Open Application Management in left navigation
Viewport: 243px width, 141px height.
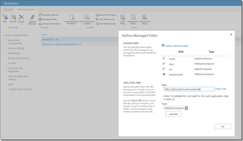click(x=15, y=42)
